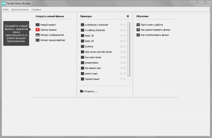Open the 'presentation' example
This screenshot has height=138, width=212.
coord(92,63)
